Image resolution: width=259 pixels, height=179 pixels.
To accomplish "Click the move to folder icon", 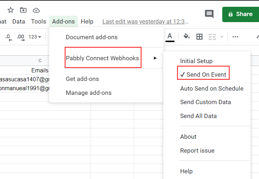I will [23, 10].
